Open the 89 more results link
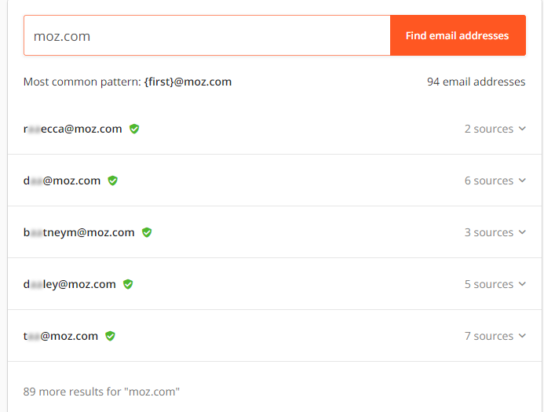 point(101,391)
